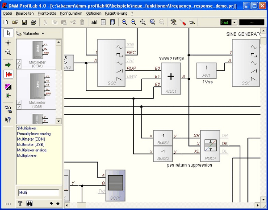
Task: Click the context help pointer icon
Action: (8, 120)
